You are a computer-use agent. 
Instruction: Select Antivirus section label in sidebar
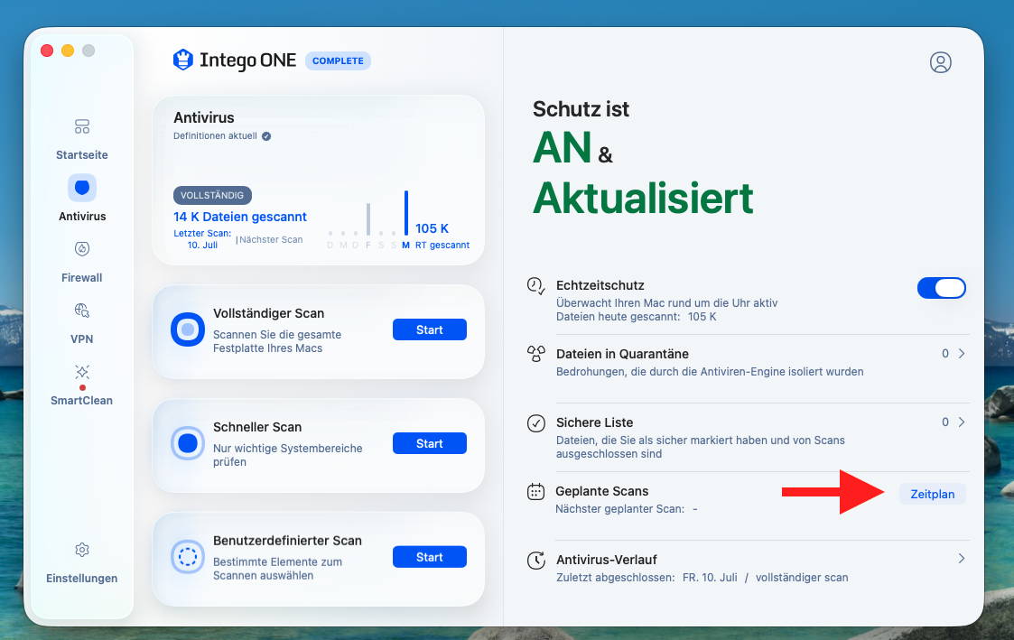[x=82, y=217]
